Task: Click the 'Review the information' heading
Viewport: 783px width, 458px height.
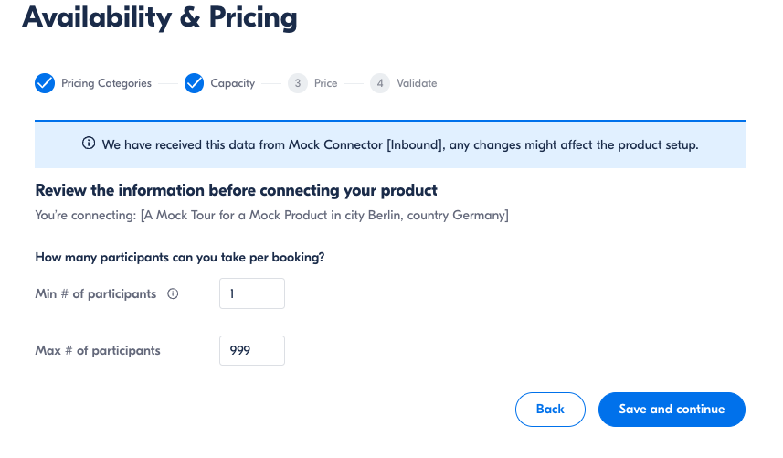Action: pos(236,190)
